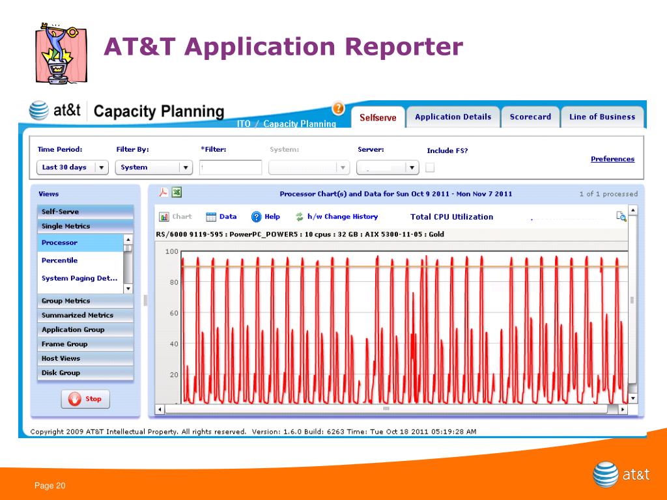The height and width of the screenshot is (500, 667).
Task: Open the Filter By dropdown
Action: click(x=154, y=167)
